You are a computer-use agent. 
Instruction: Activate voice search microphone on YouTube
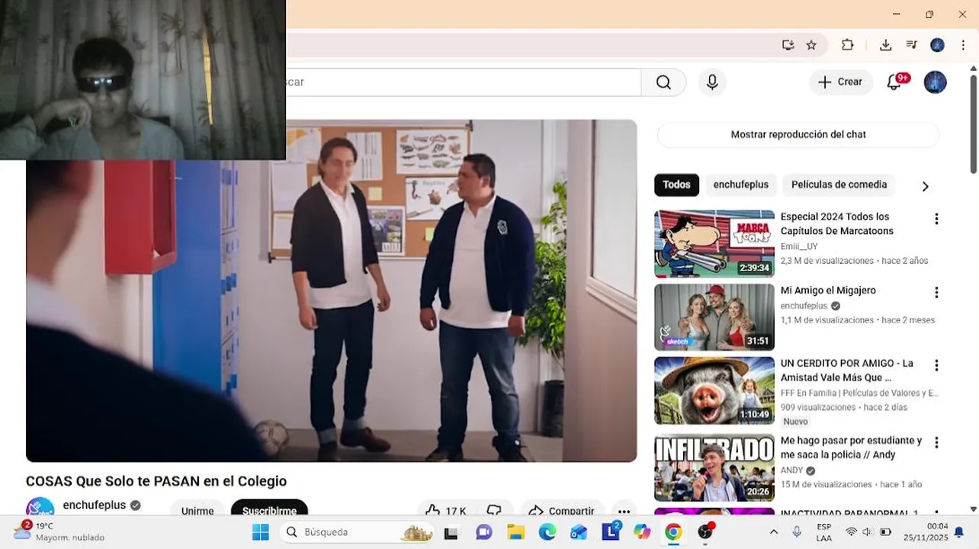click(x=712, y=82)
